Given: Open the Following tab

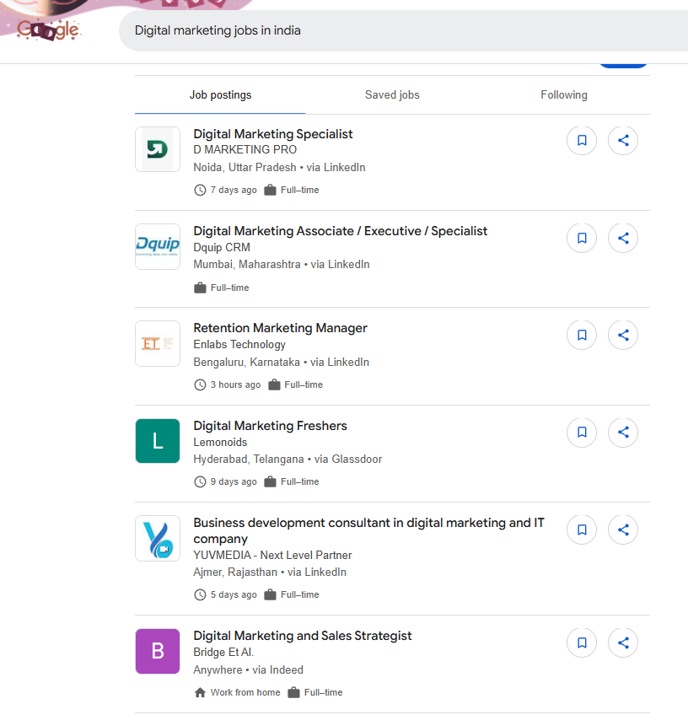Looking at the screenshot, I should click(x=564, y=94).
